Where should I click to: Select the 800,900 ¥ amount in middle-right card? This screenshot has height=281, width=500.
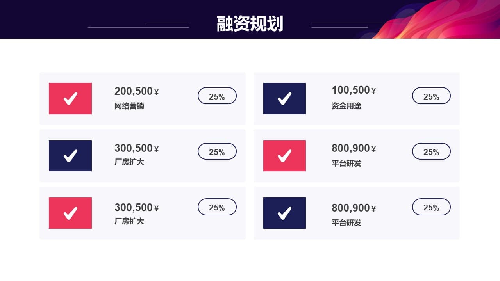[x=354, y=148]
